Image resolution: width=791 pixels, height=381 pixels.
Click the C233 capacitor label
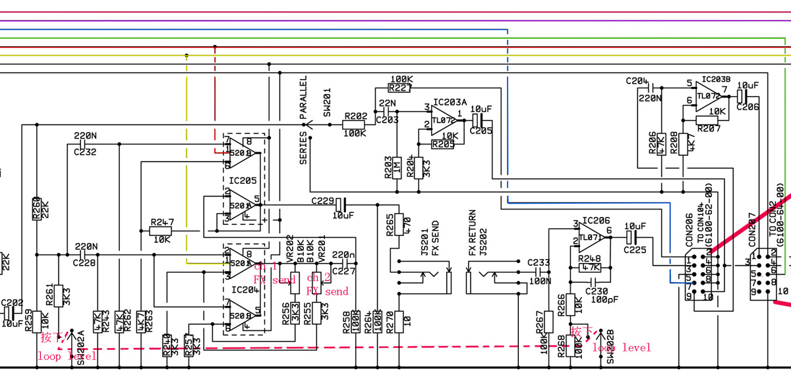pos(539,261)
